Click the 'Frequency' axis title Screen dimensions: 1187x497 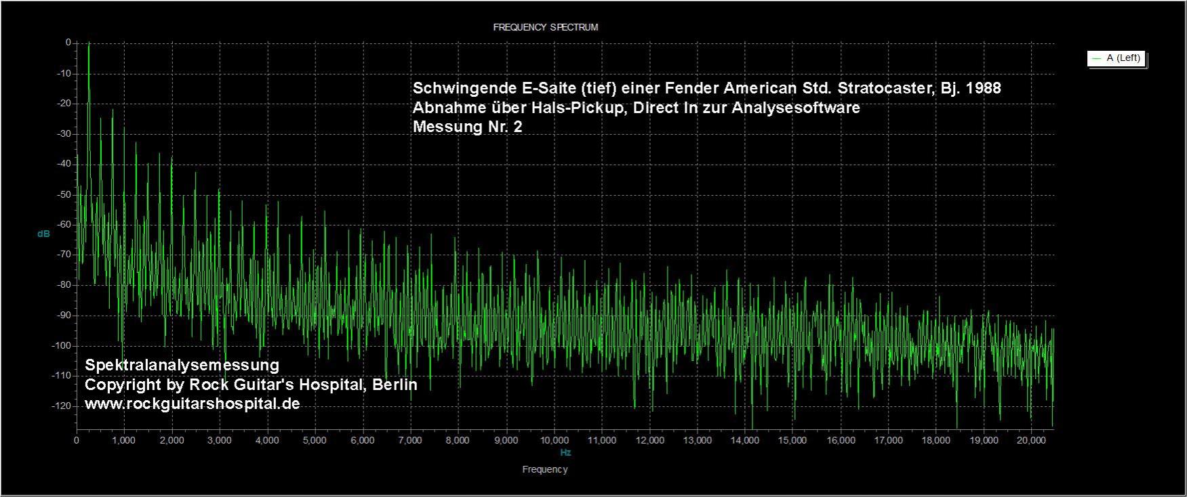(545, 469)
